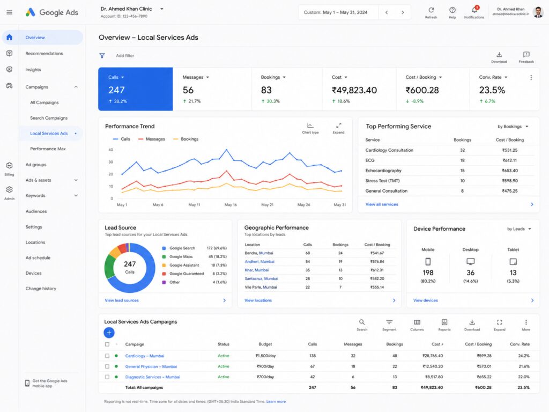Expand the Keywords section
Viewport: 549px width, 412px height.
[76, 195]
